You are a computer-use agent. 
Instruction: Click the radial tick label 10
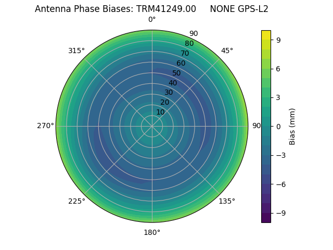coord(160,112)
